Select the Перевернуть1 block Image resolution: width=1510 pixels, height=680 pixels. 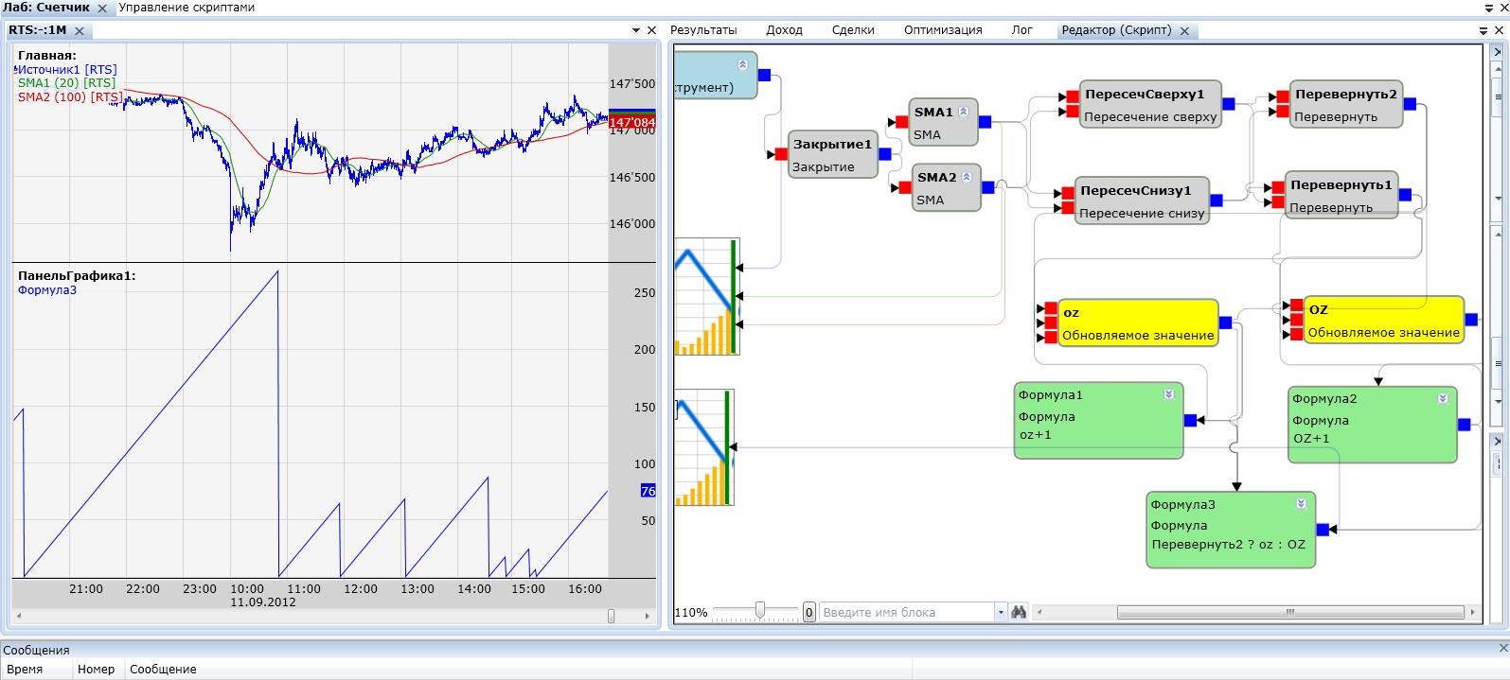[1341, 195]
